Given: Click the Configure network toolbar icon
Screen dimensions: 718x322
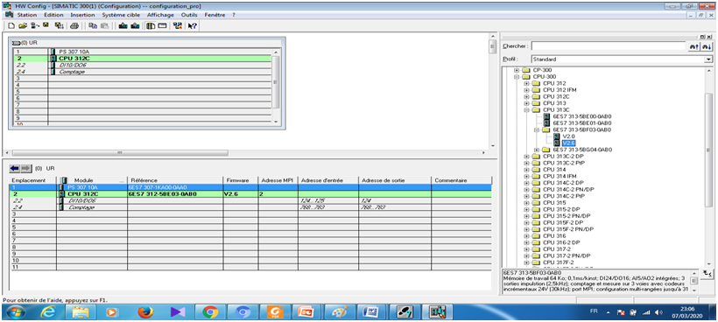Looking at the screenshot, I should coord(178,26).
